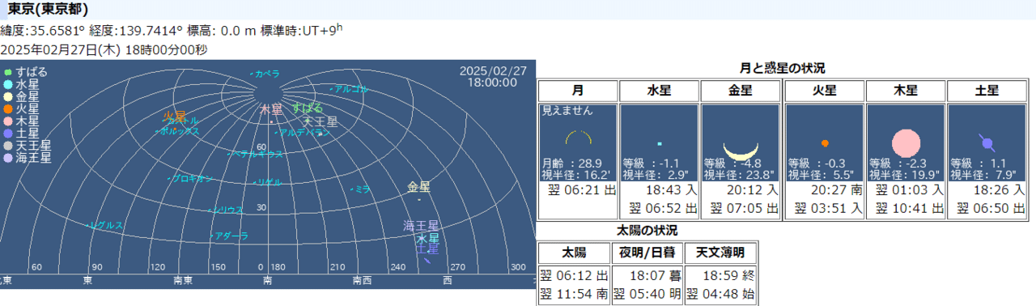
Task: Select 天王星 label on the sky chart
Action: point(321,121)
